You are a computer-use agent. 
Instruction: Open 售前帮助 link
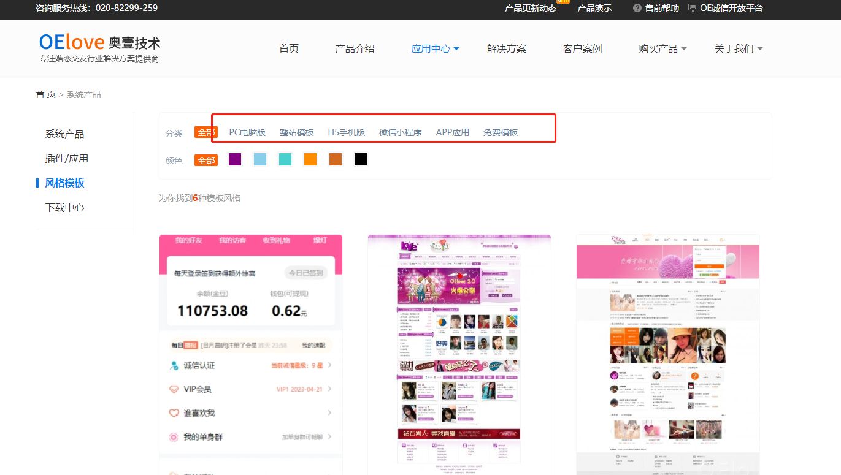(x=662, y=8)
